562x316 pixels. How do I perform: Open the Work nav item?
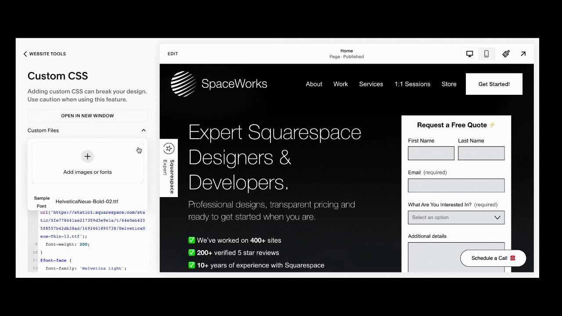coord(341,84)
